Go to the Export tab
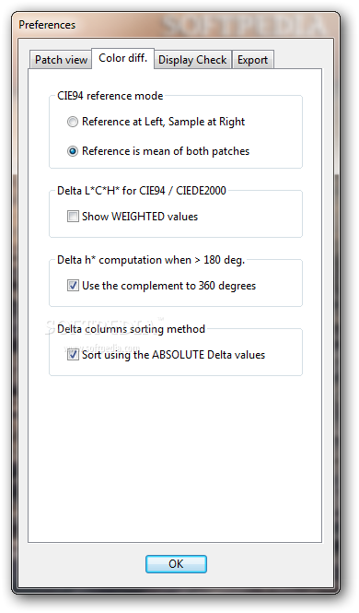This screenshot has width=359, height=613. pos(253,60)
